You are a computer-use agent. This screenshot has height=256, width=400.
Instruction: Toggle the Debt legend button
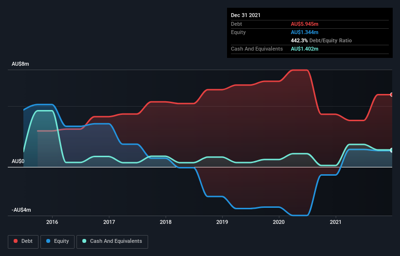coord(23,241)
